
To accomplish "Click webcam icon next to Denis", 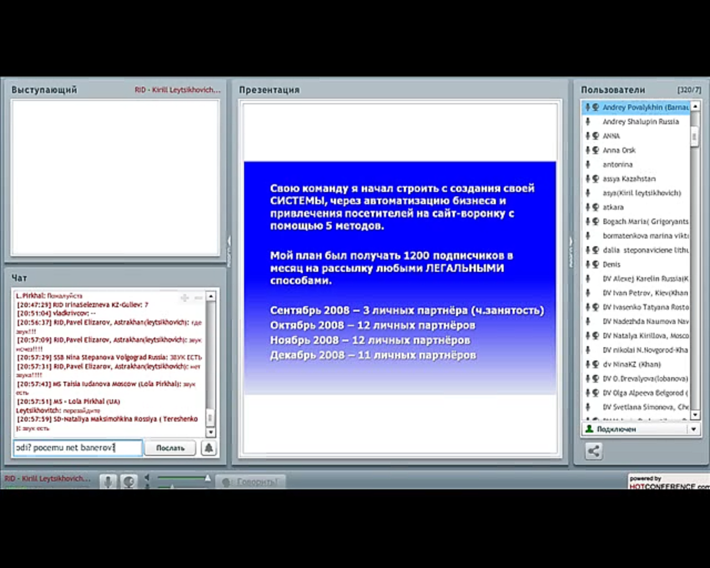I will 595,265.
